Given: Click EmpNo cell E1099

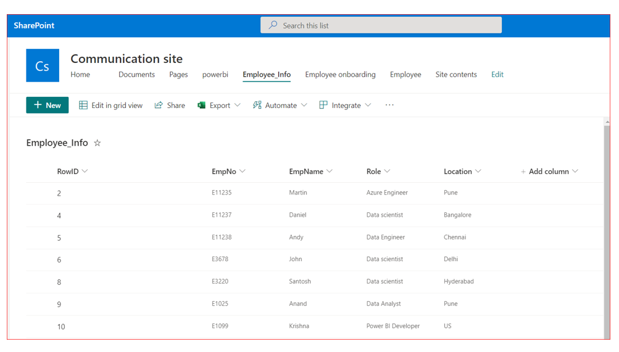Looking at the screenshot, I should click(x=220, y=325).
